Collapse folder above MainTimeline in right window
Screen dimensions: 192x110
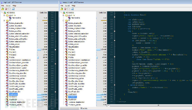(x=63, y=15)
